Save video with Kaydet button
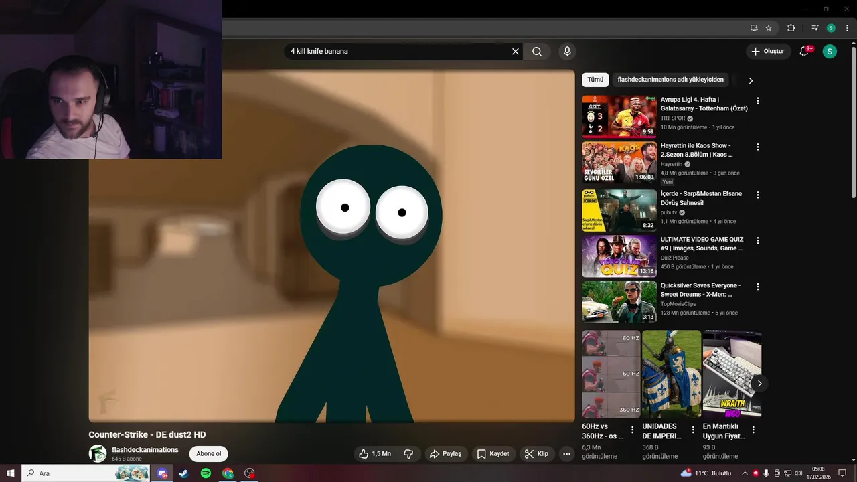The width and height of the screenshot is (857, 482). point(493,454)
